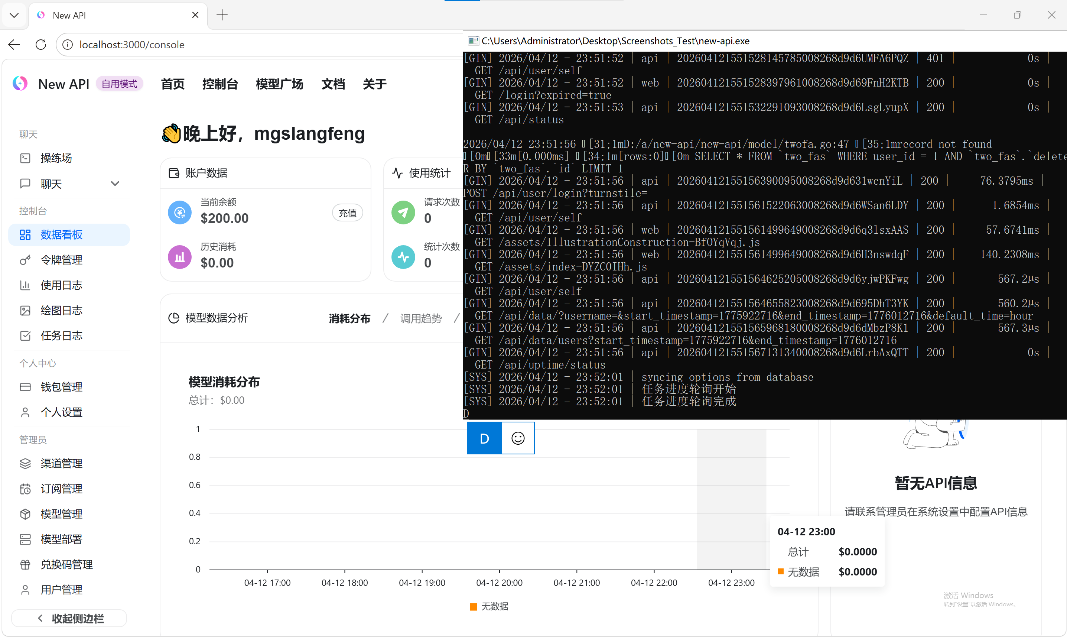Switch to the 调用趋势 tab
Viewport: 1067px width, 639px height.
pyautogui.click(x=420, y=319)
